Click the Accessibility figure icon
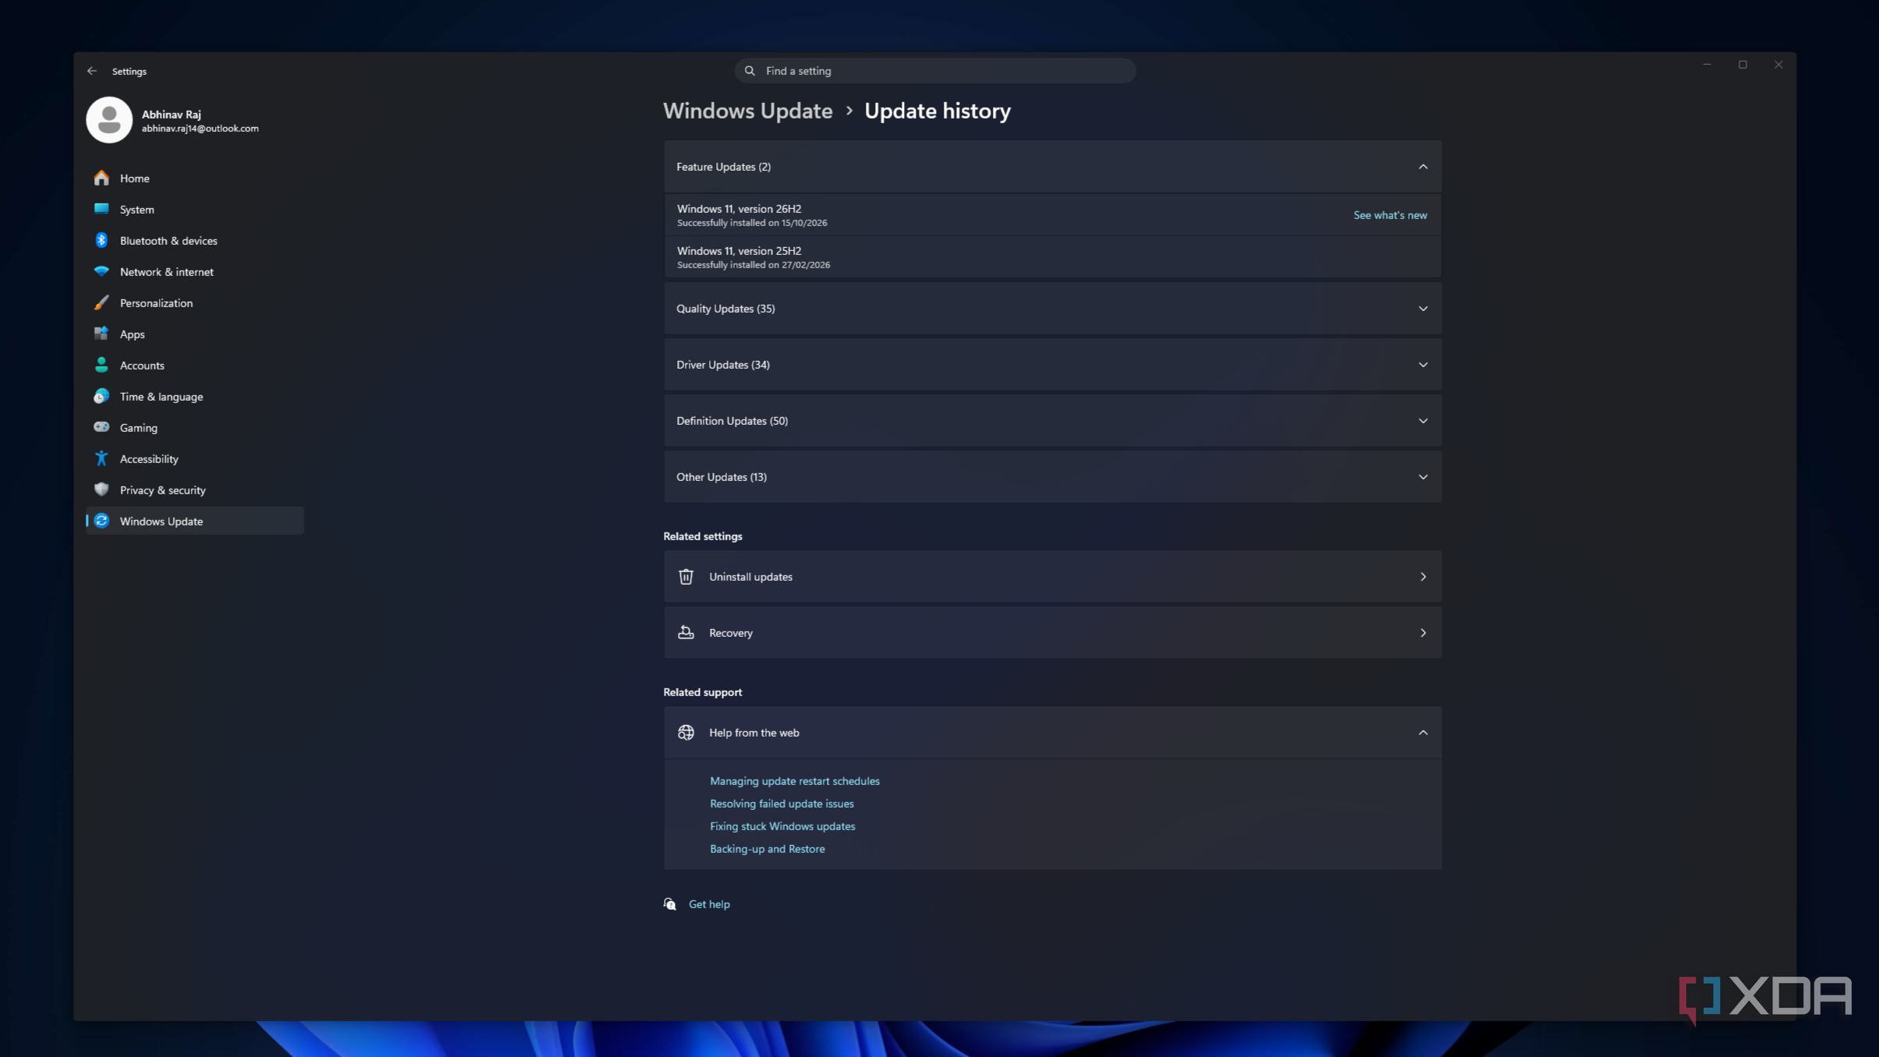This screenshot has height=1057, width=1879. click(101, 458)
